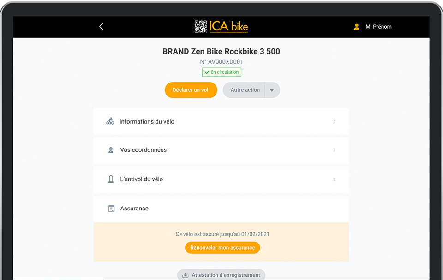Open the user profile avatar icon
Image resolution: width=443 pixels, height=280 pixels.
pyautogui.click(x=357, y=27)
